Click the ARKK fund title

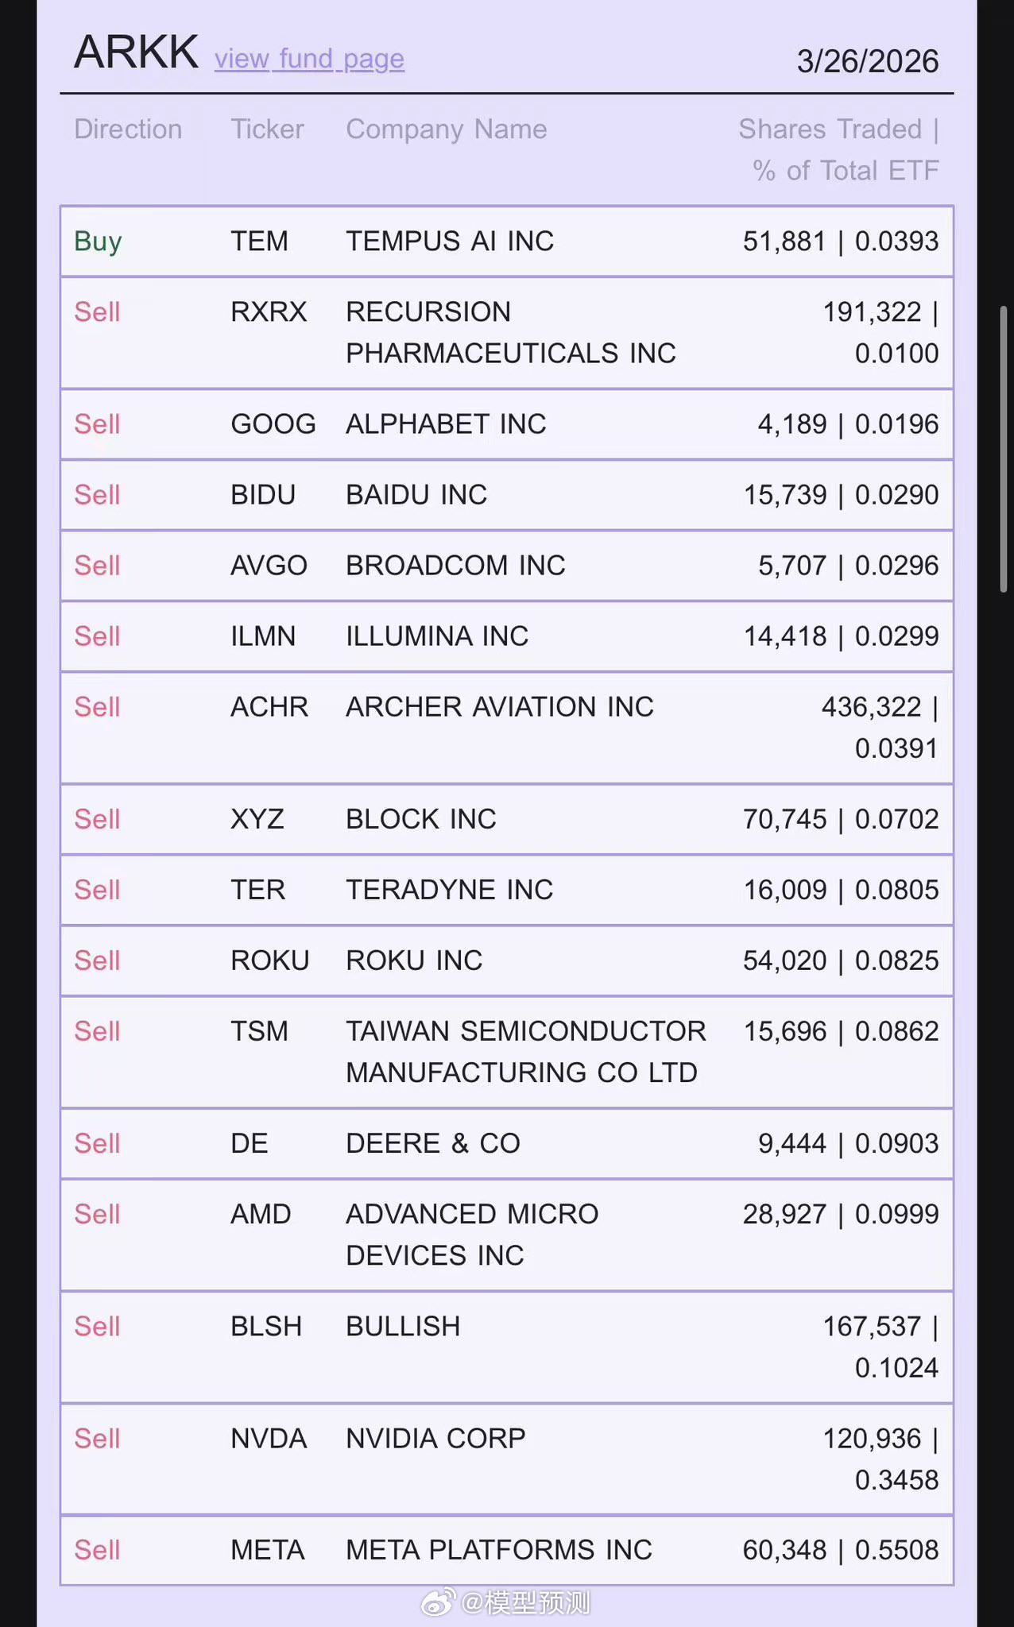point(136,53)
